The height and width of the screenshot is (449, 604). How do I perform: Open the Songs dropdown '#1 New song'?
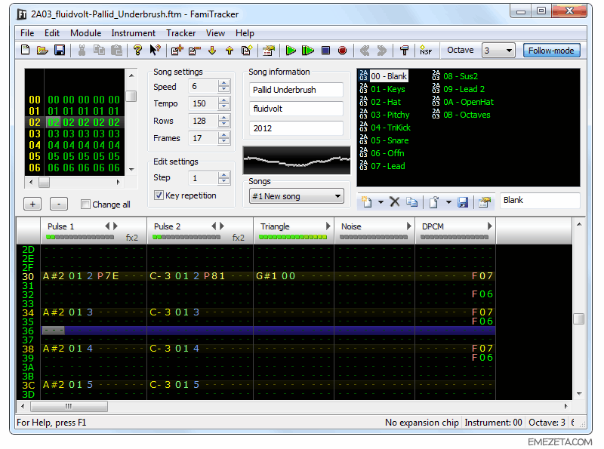pos(296,196)
